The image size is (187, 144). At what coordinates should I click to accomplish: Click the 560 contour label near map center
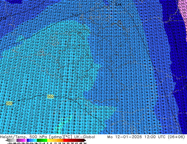(50, 96)
